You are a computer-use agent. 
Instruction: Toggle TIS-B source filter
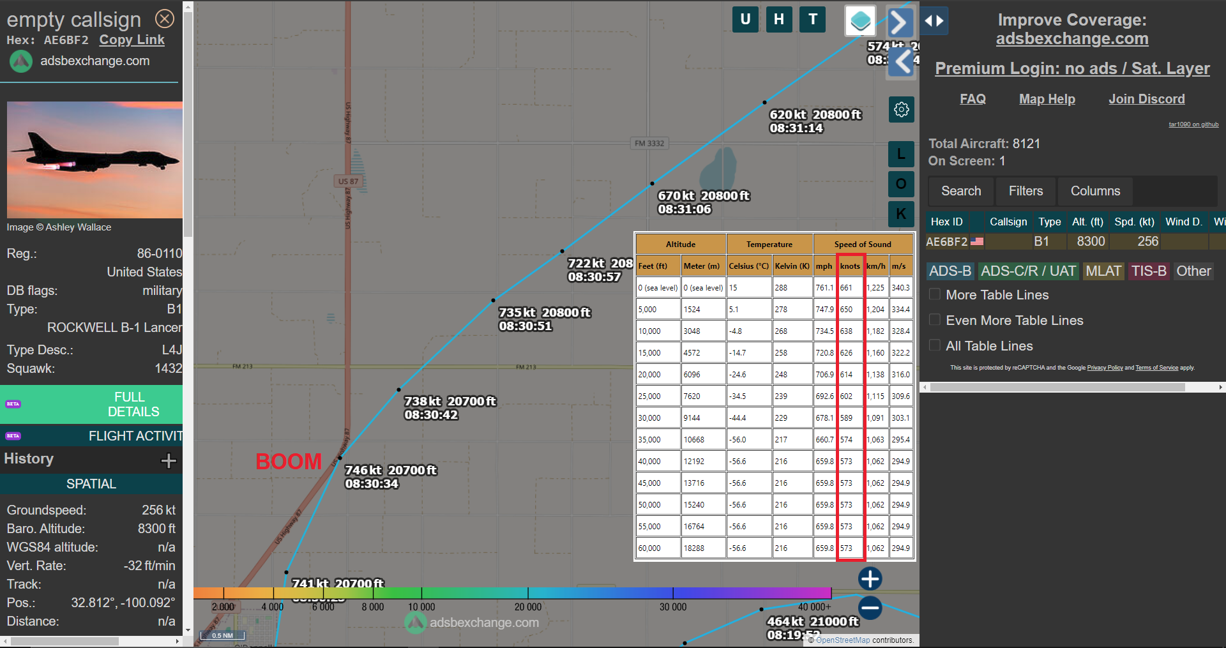click(x=1149, y=271)
